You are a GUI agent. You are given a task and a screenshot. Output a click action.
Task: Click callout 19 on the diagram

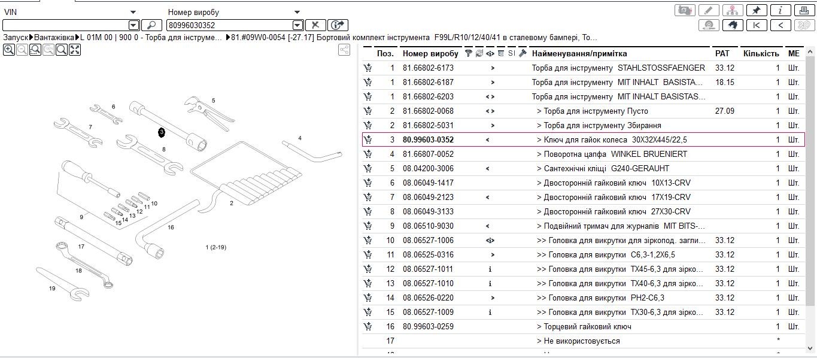52,289
